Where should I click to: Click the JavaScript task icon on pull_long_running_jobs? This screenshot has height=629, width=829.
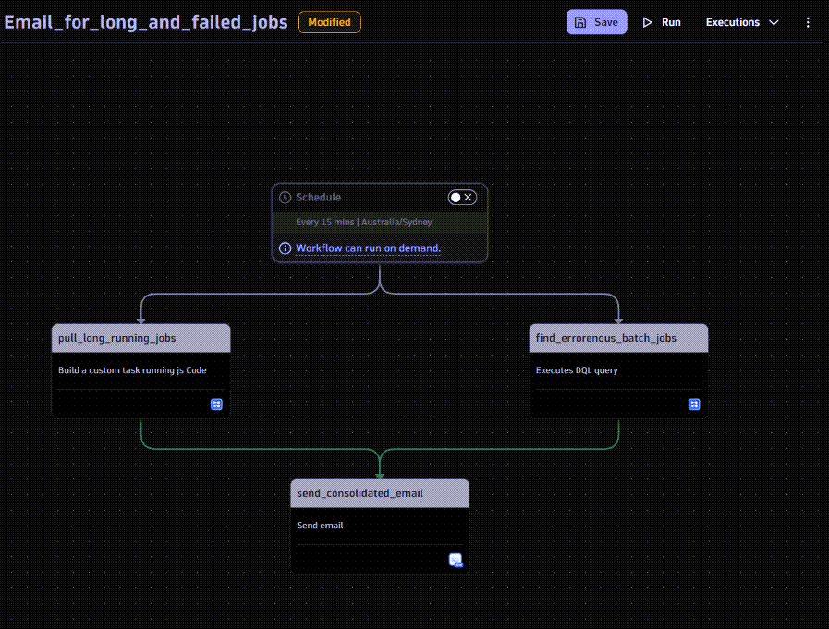[216, 404]
